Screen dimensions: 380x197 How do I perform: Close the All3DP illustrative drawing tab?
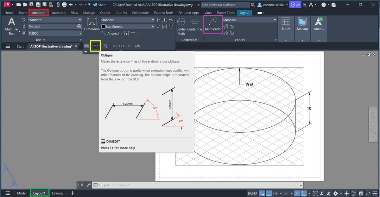coord(76,46)
